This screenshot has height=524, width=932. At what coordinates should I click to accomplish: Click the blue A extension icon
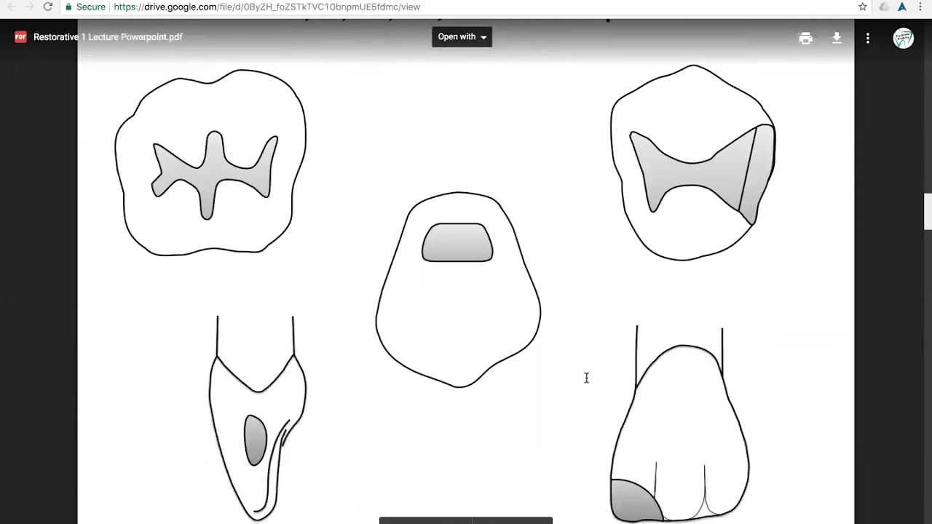pyautogui.click(x=902, y=7)
